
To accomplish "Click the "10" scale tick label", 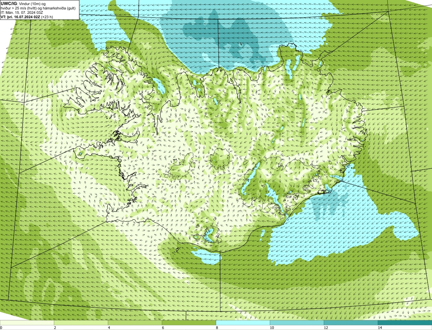I will click(x=272, y=328).
